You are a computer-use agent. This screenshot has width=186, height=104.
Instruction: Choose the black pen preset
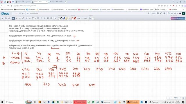click(60, 18)
